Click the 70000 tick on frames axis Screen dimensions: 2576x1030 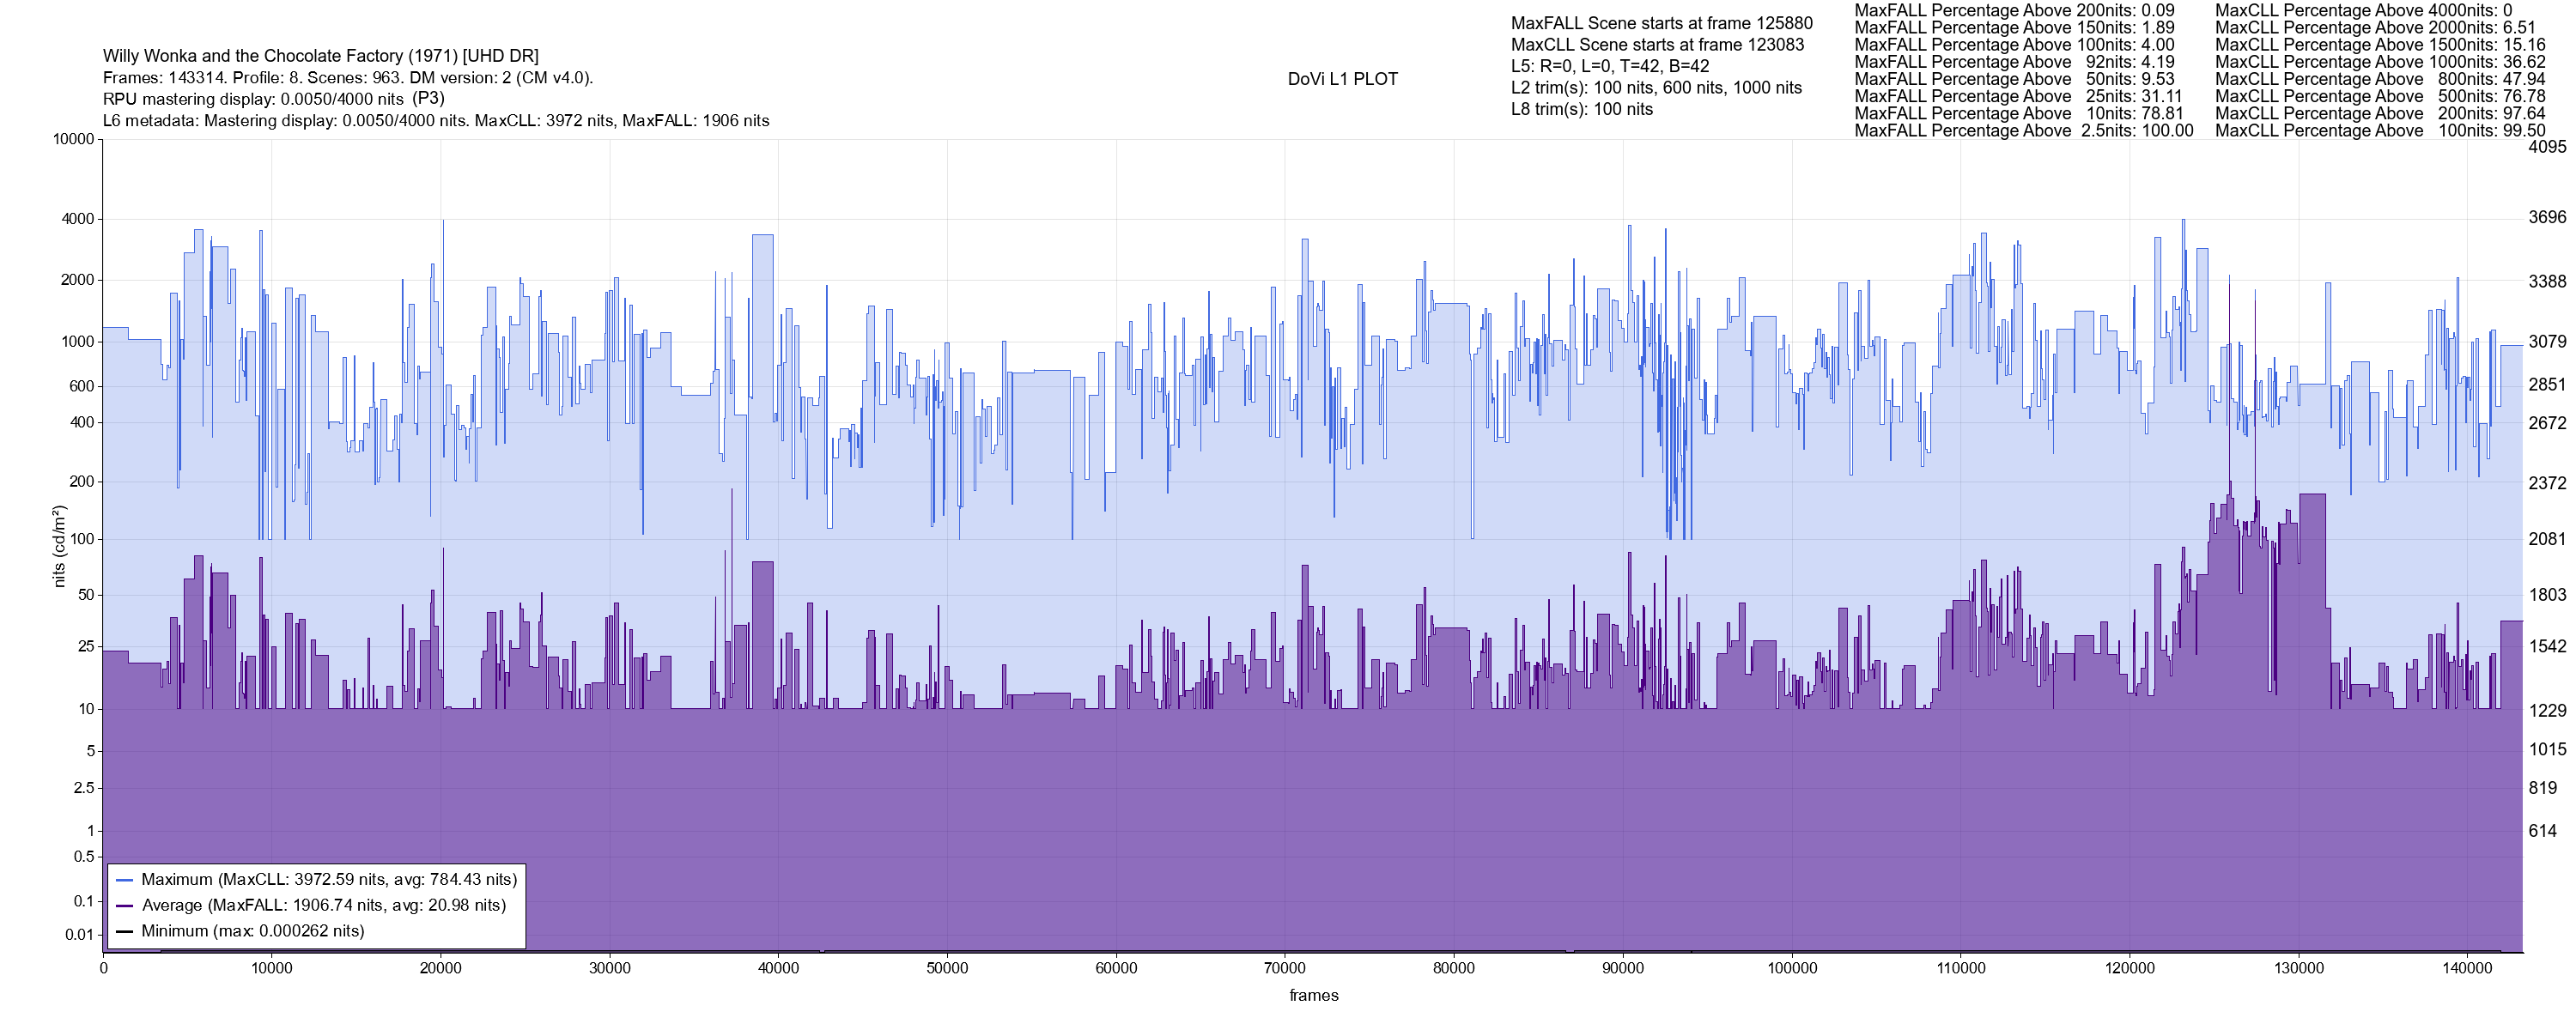tap(1285, 969)
